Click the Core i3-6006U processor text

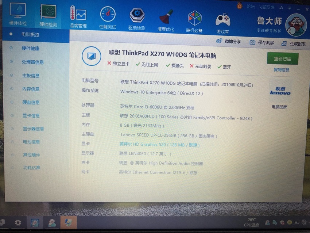coord(157,107)
